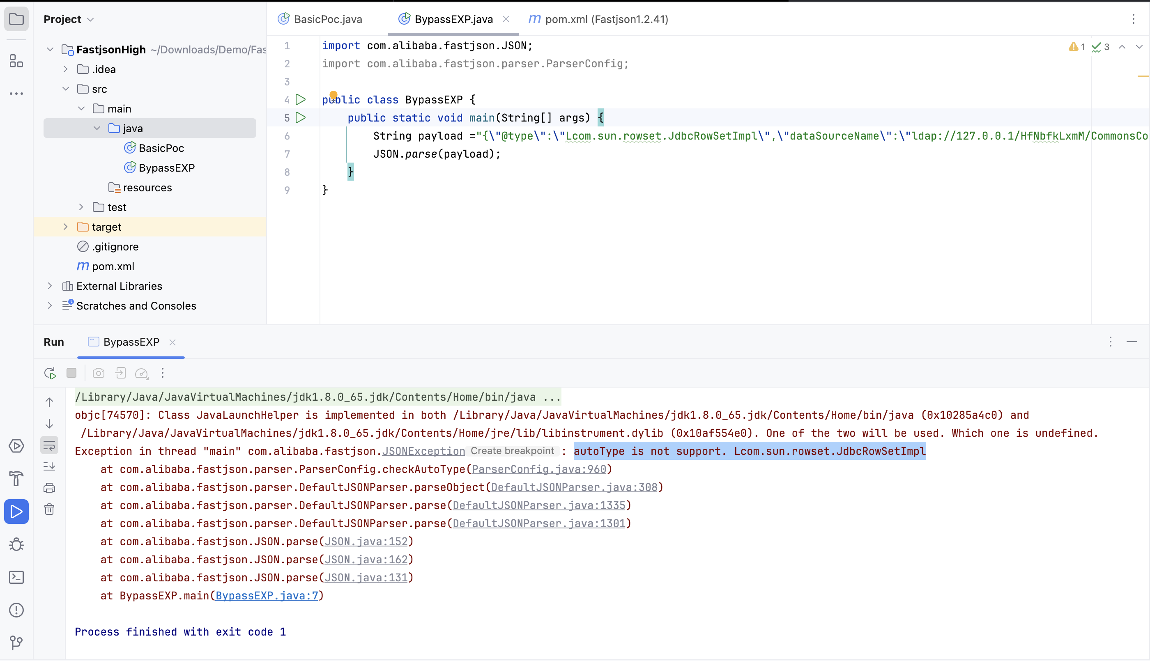Screen dimensions: 1150x661
Task: Click the Rerun BypassEXP icon
Action: point(50,373)
